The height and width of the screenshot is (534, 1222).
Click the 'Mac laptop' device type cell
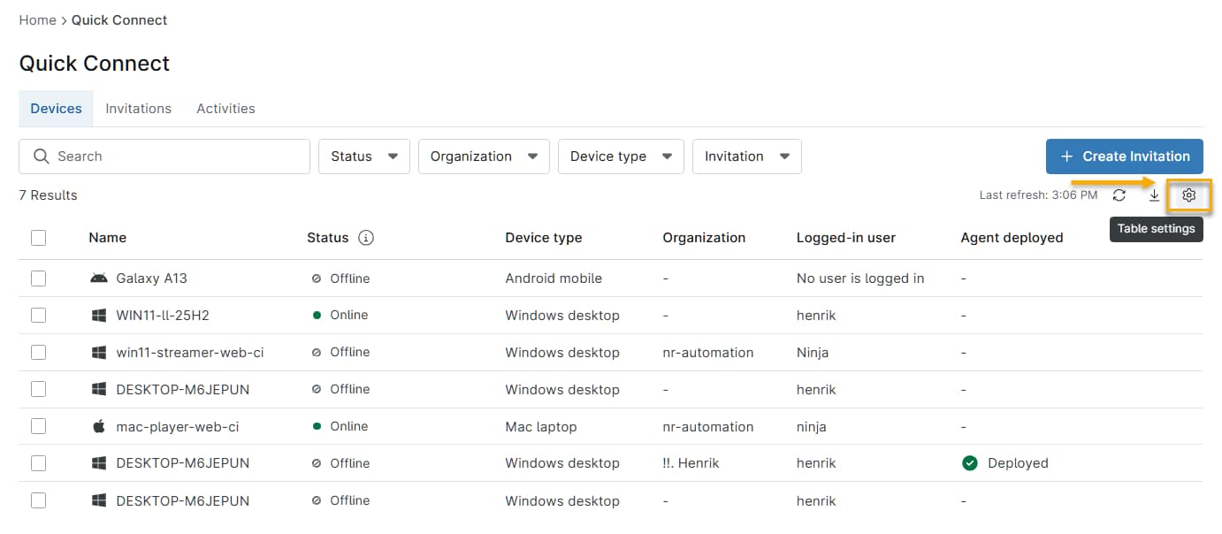541,426
